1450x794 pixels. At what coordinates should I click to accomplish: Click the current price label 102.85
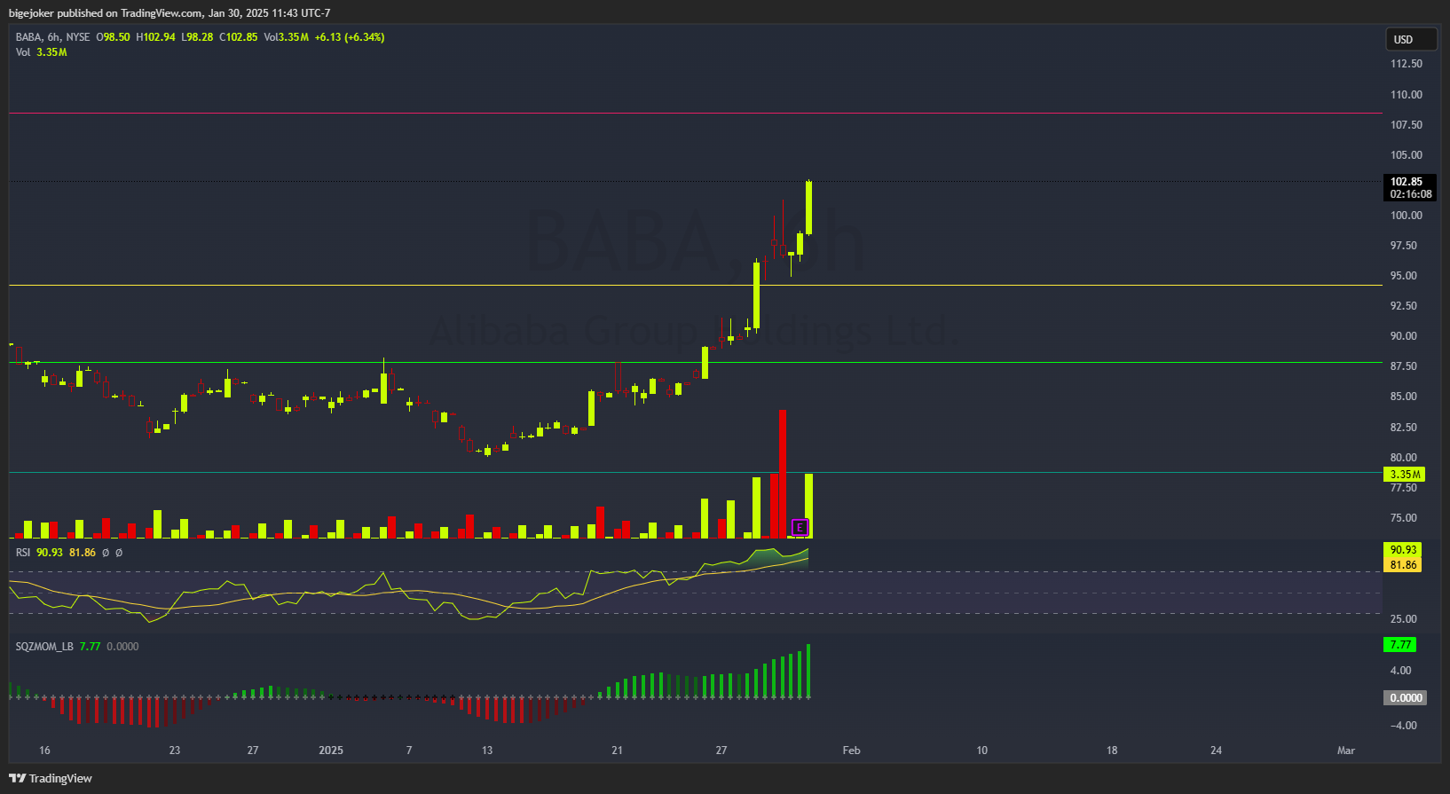1410,182
